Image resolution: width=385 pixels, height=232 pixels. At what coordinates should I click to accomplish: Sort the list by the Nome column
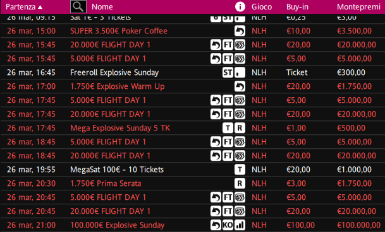pos(102,6)
